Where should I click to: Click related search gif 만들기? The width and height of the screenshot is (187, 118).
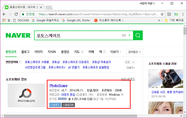74,67
